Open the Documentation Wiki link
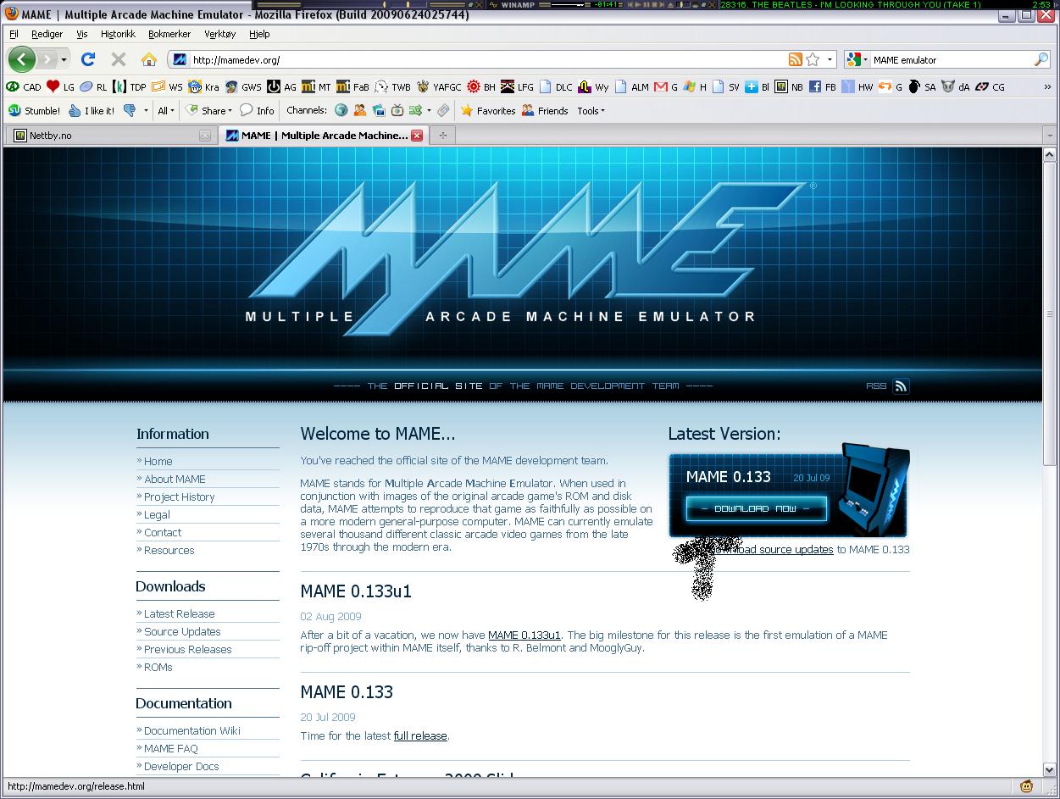The image size is (1060, 799). (192, 730)
